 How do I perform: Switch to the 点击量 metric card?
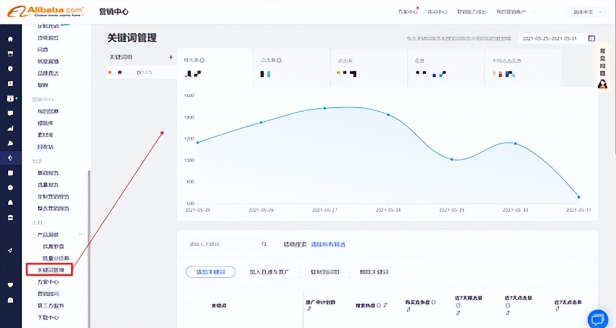(292, 67)
